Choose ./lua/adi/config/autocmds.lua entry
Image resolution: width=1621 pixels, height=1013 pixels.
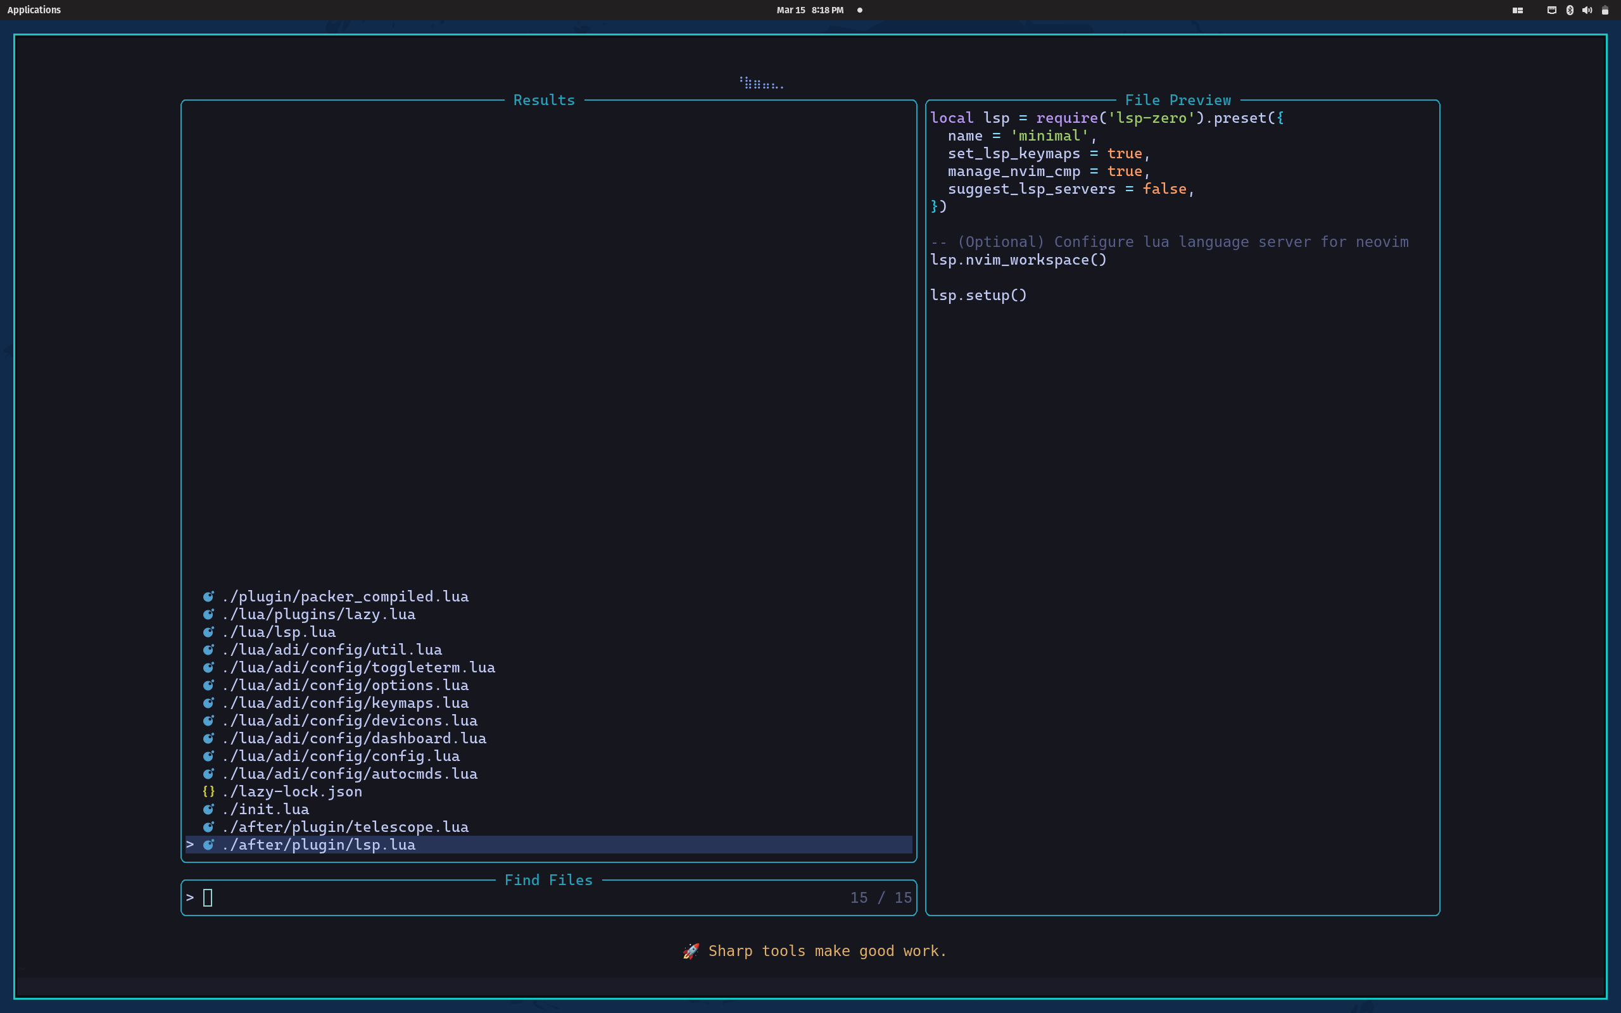tap(350, 774)
